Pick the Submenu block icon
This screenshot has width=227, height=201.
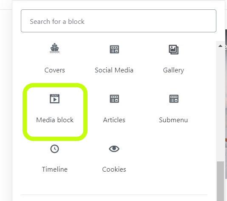click(174, 99)
